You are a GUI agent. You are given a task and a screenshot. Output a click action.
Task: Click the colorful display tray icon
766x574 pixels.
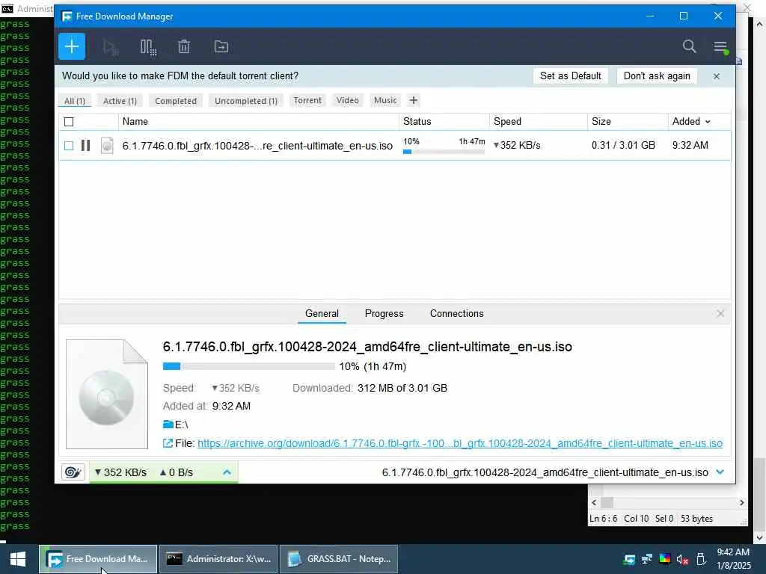click(x=665, y=559)
